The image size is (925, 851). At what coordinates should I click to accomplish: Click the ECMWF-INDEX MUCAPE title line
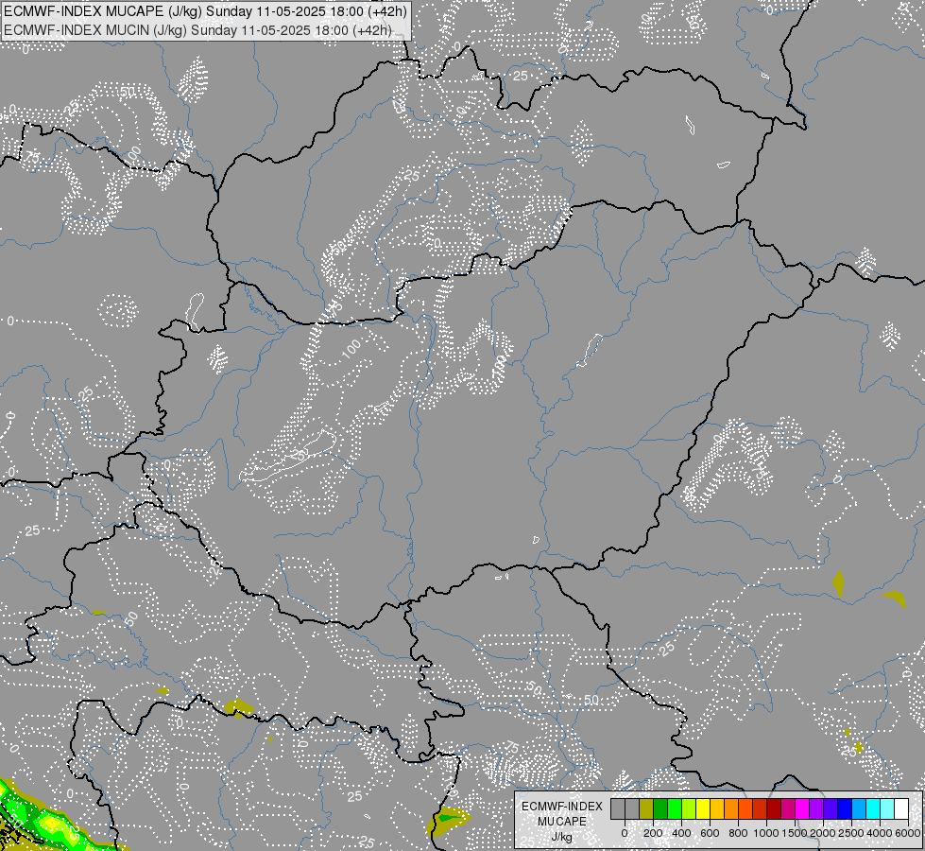[205, 11]
